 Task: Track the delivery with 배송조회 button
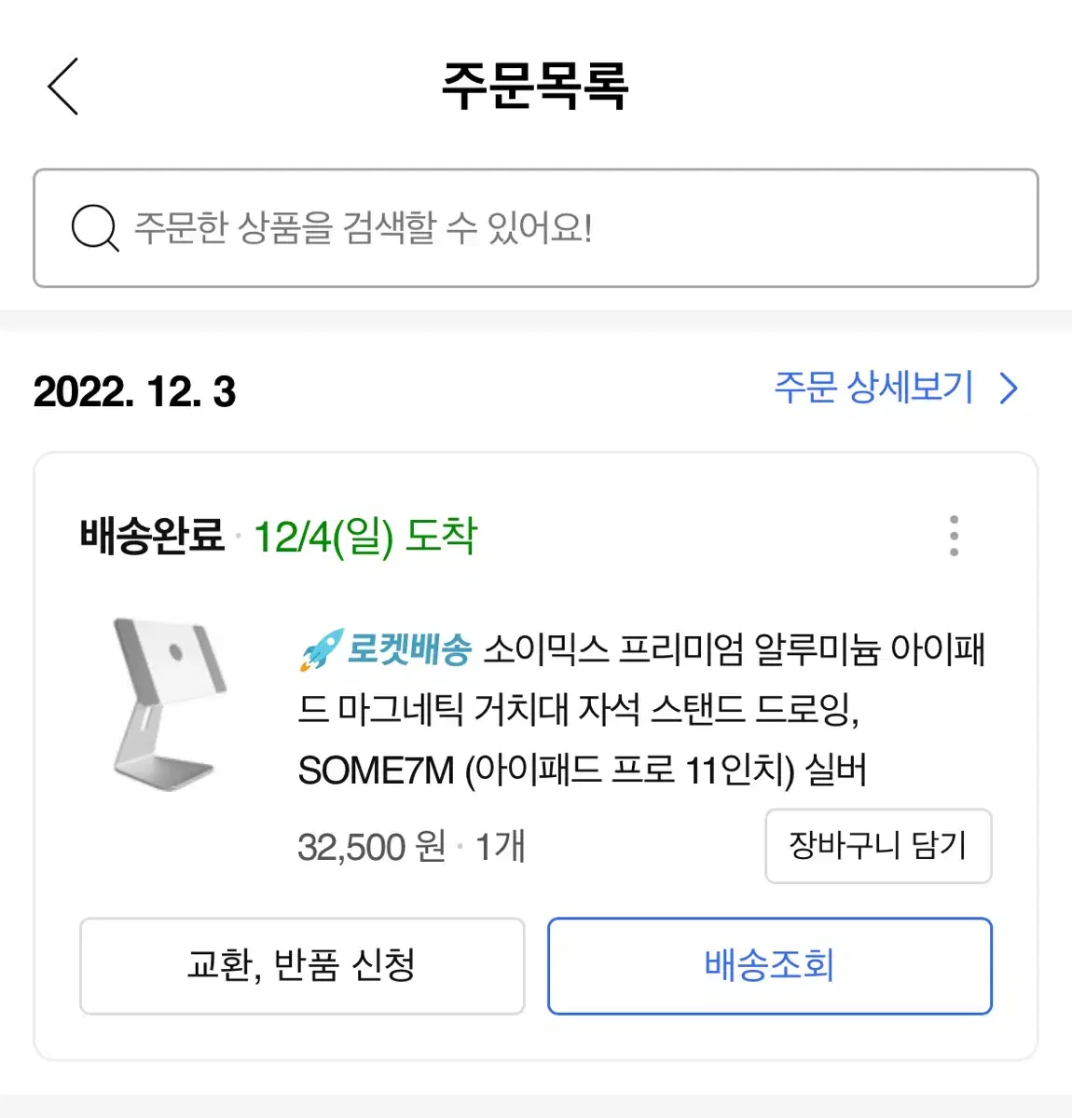tap(770, 966)
